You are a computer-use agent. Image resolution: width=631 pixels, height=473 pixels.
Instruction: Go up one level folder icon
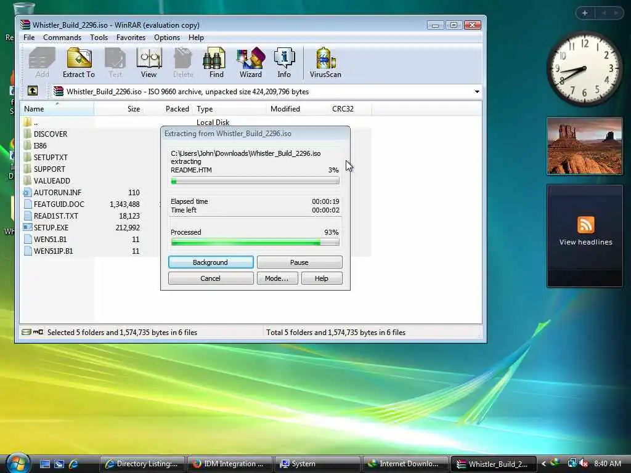point(33,91)
